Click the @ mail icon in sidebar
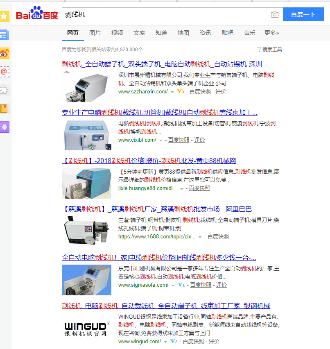 coord(4,72)
